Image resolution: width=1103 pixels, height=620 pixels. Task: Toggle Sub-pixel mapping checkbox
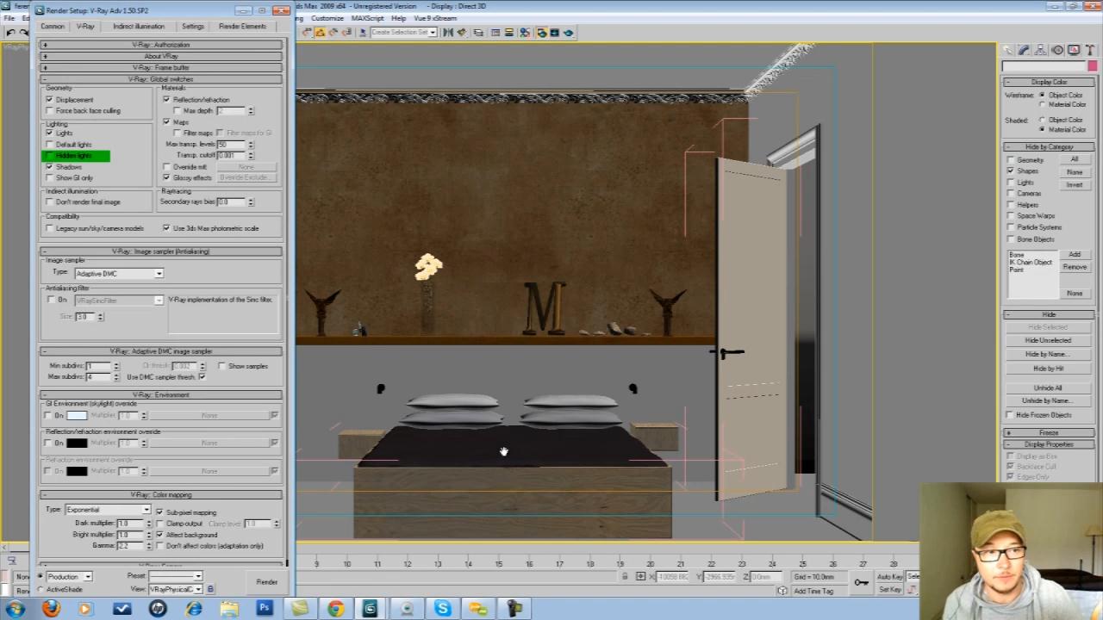click(160, 512)
